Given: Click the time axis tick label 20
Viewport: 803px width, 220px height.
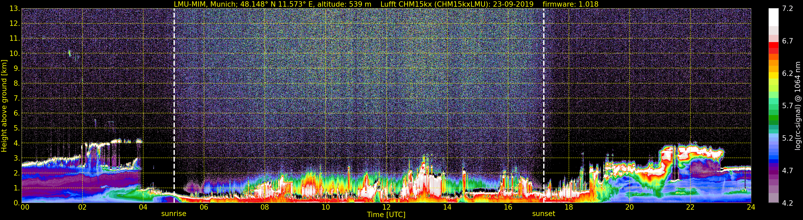Looking at the screenshot, I should tap(630, 207).
